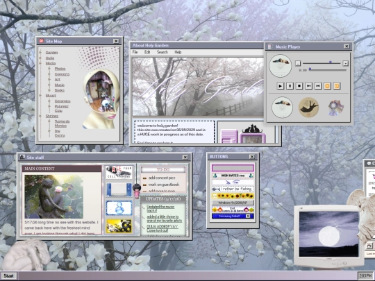Open the File menu in About Holy Garden

click(135, 52)
